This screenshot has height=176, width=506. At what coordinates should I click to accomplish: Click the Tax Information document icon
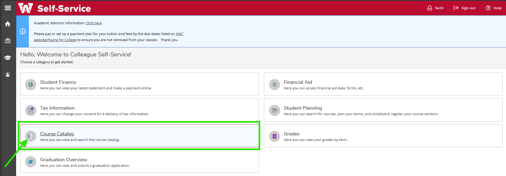click(x=31, y=110)
